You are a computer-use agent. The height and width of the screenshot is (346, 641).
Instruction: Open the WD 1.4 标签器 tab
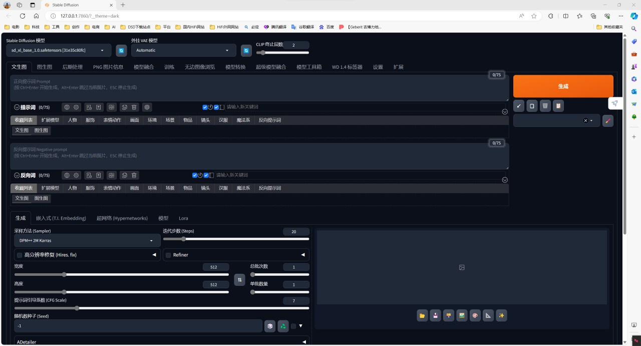(347, 67)
